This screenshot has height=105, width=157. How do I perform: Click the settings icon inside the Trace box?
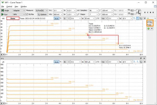pyautogui.click(x=151, y=22)
